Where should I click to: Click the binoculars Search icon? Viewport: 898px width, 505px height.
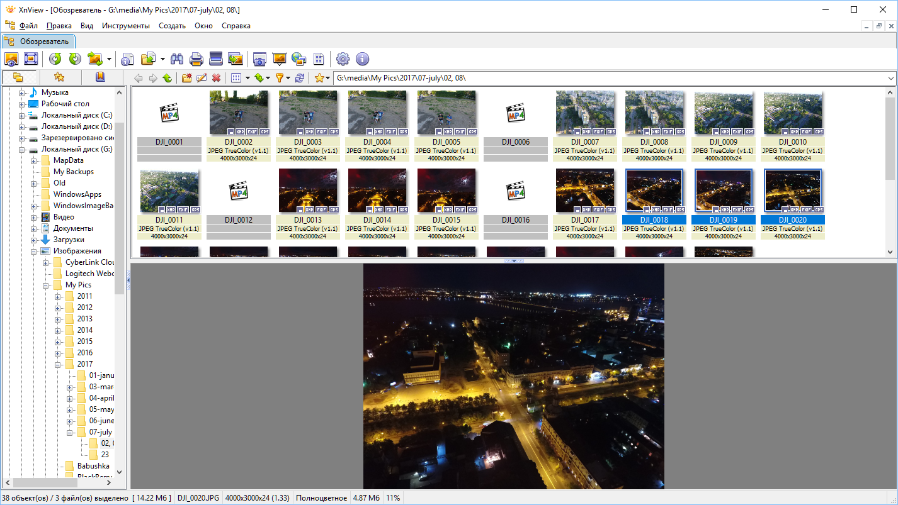tap(177, 59)
